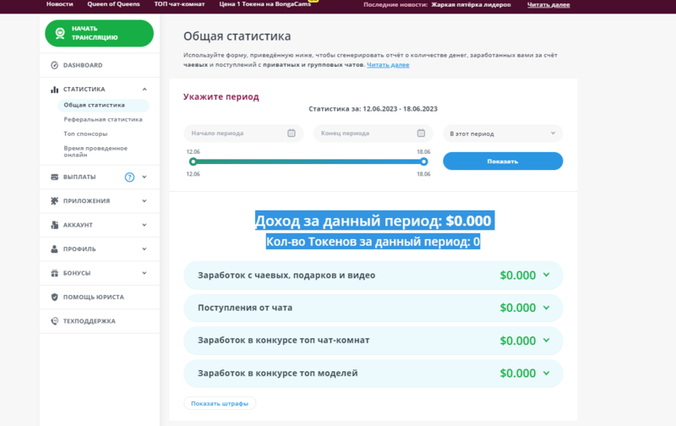The image size is (676, 426).
Task: Click the Payouts wallet icon
Action: coord(55,177)
